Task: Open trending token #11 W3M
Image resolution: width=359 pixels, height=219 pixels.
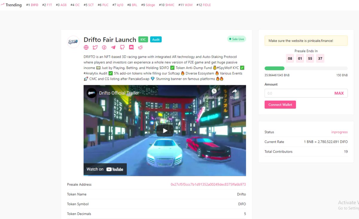Action: (185, 5)
